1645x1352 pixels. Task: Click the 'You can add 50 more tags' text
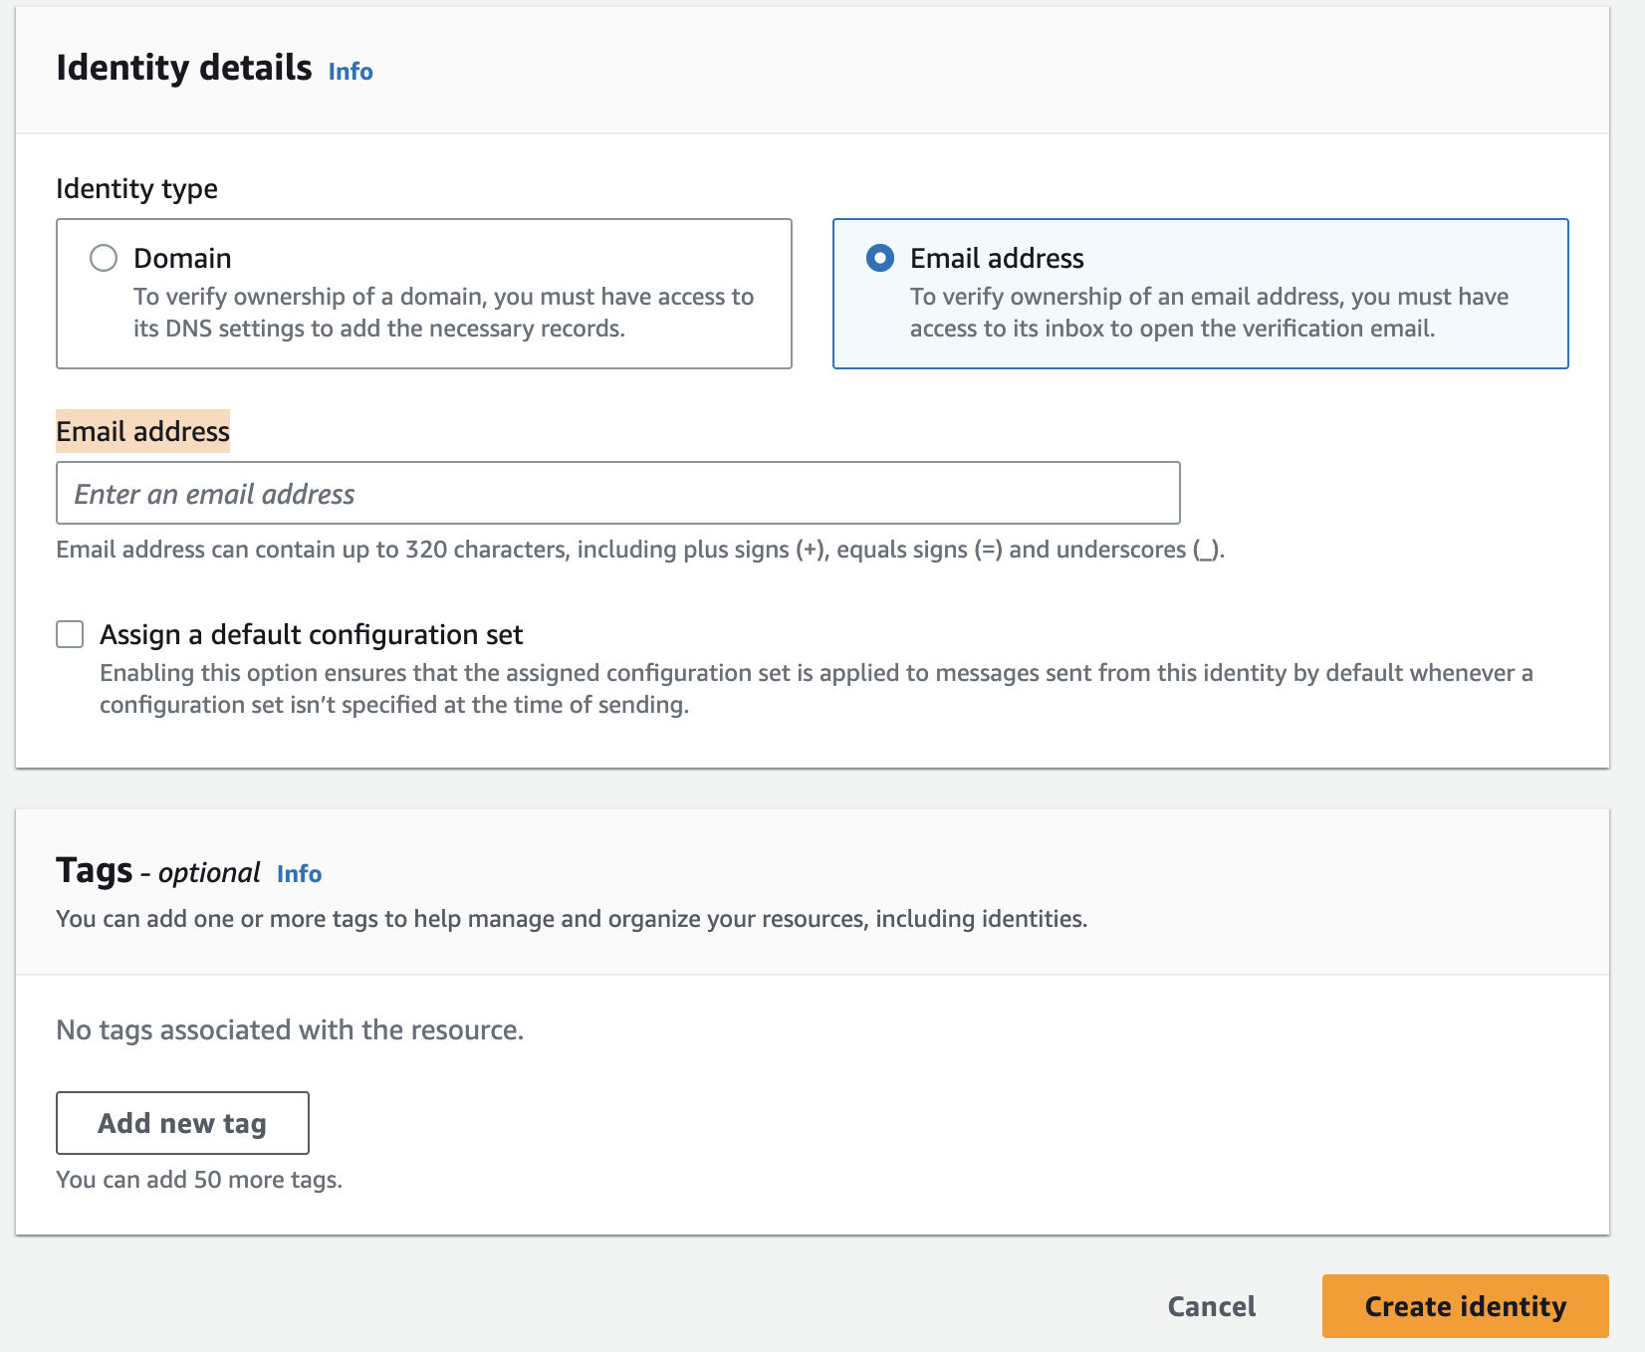(x=198, y=1179)
